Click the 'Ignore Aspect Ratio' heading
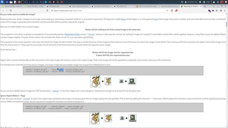Viewport: 228px width, 128px height. point(13,96)
